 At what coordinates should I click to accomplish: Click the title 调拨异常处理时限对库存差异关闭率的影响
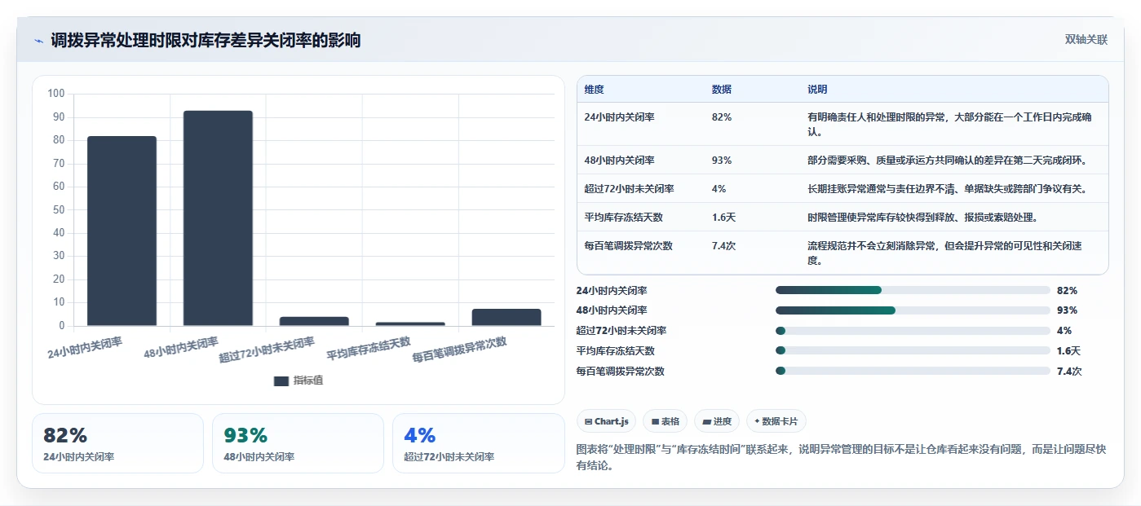coord(206,40)
